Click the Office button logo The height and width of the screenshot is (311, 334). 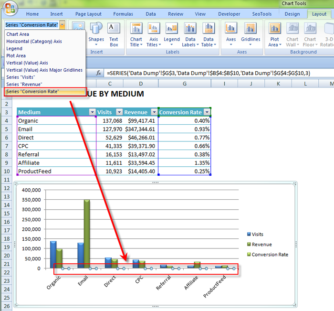pos(10,9)
